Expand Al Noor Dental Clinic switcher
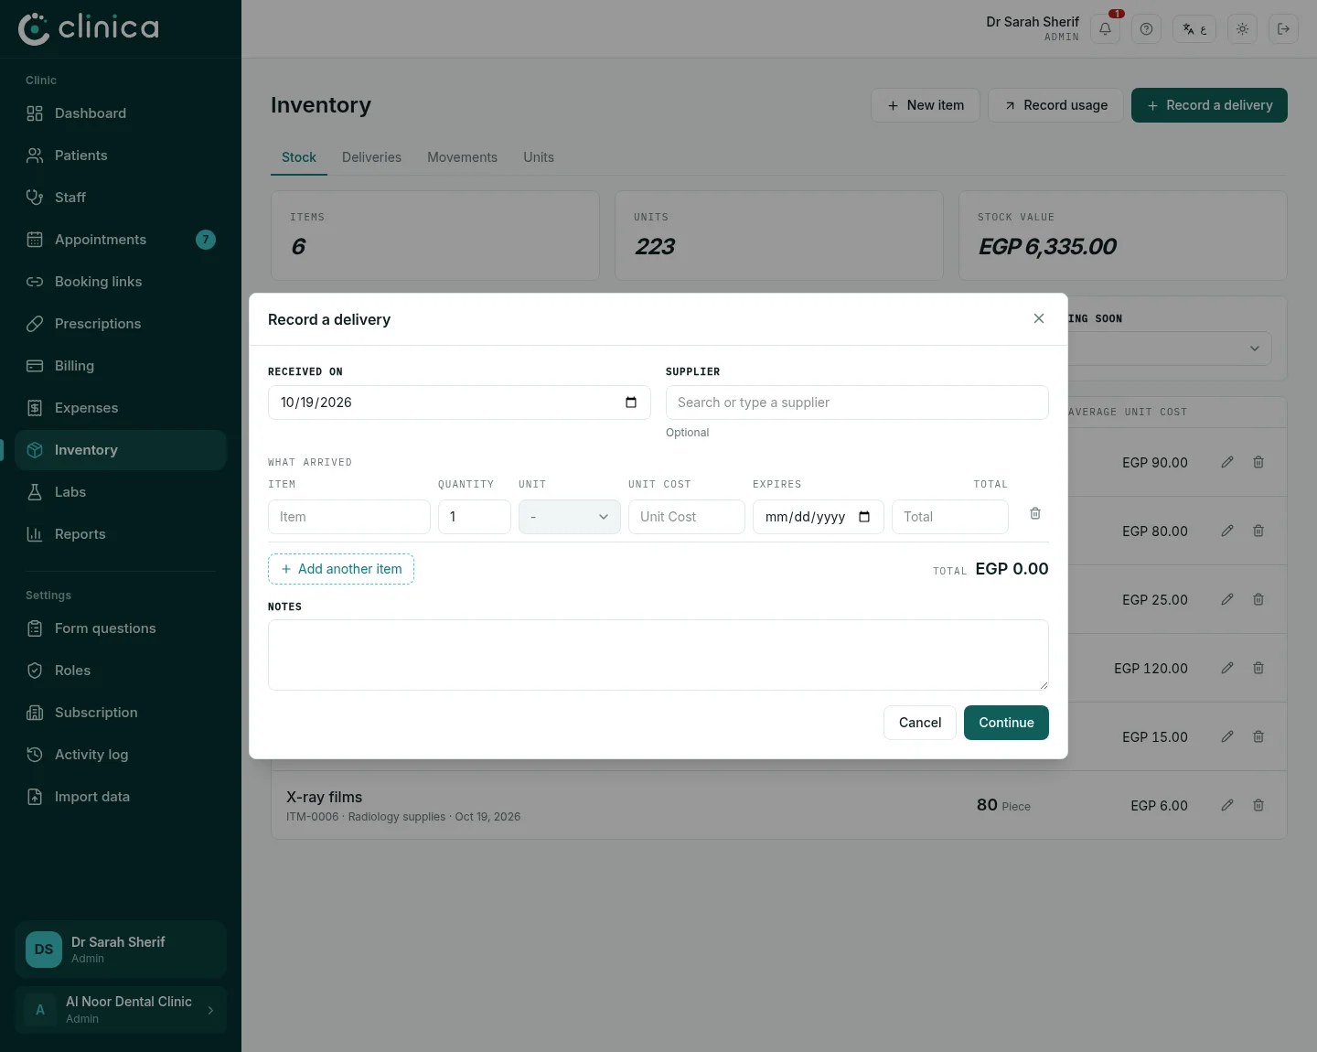 click(121, 1010)
